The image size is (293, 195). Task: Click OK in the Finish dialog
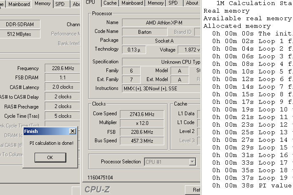[x=50, y=157]
